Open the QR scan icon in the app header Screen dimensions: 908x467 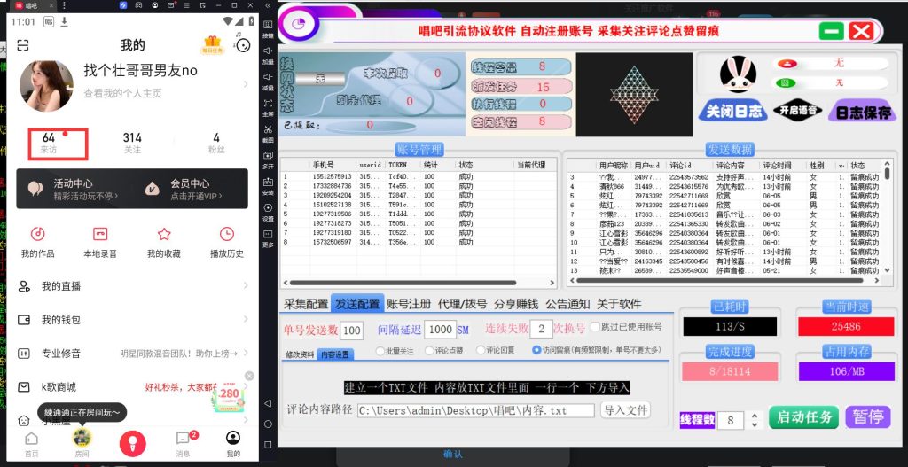click(23, 44)
